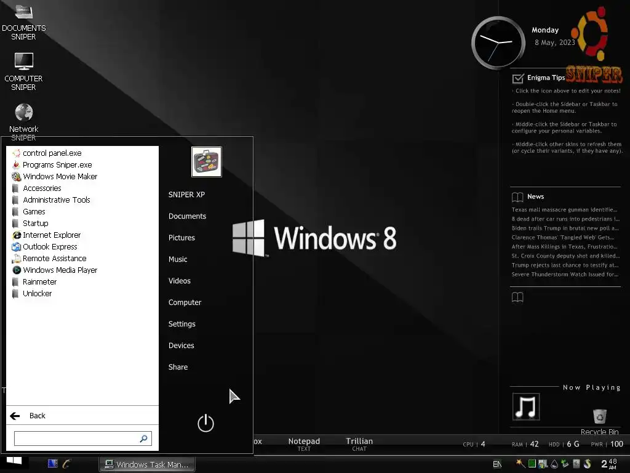The height and width of the screenshot is (473, 630).
Task: Click the Monday 8 May date text
Action: (554, 36)
